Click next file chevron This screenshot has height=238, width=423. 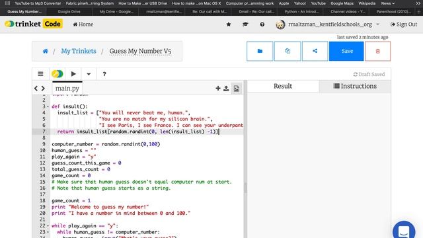coord(43,88)
